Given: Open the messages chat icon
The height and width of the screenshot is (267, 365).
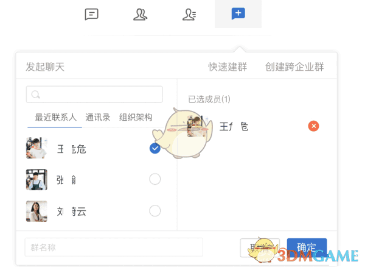Looking at the screenshot, I should click(91, 15).
